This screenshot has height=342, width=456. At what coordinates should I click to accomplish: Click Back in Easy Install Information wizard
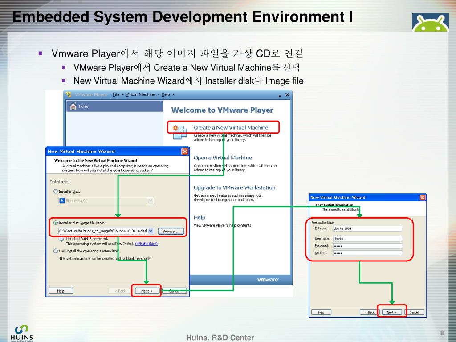(x=370, y=312)
